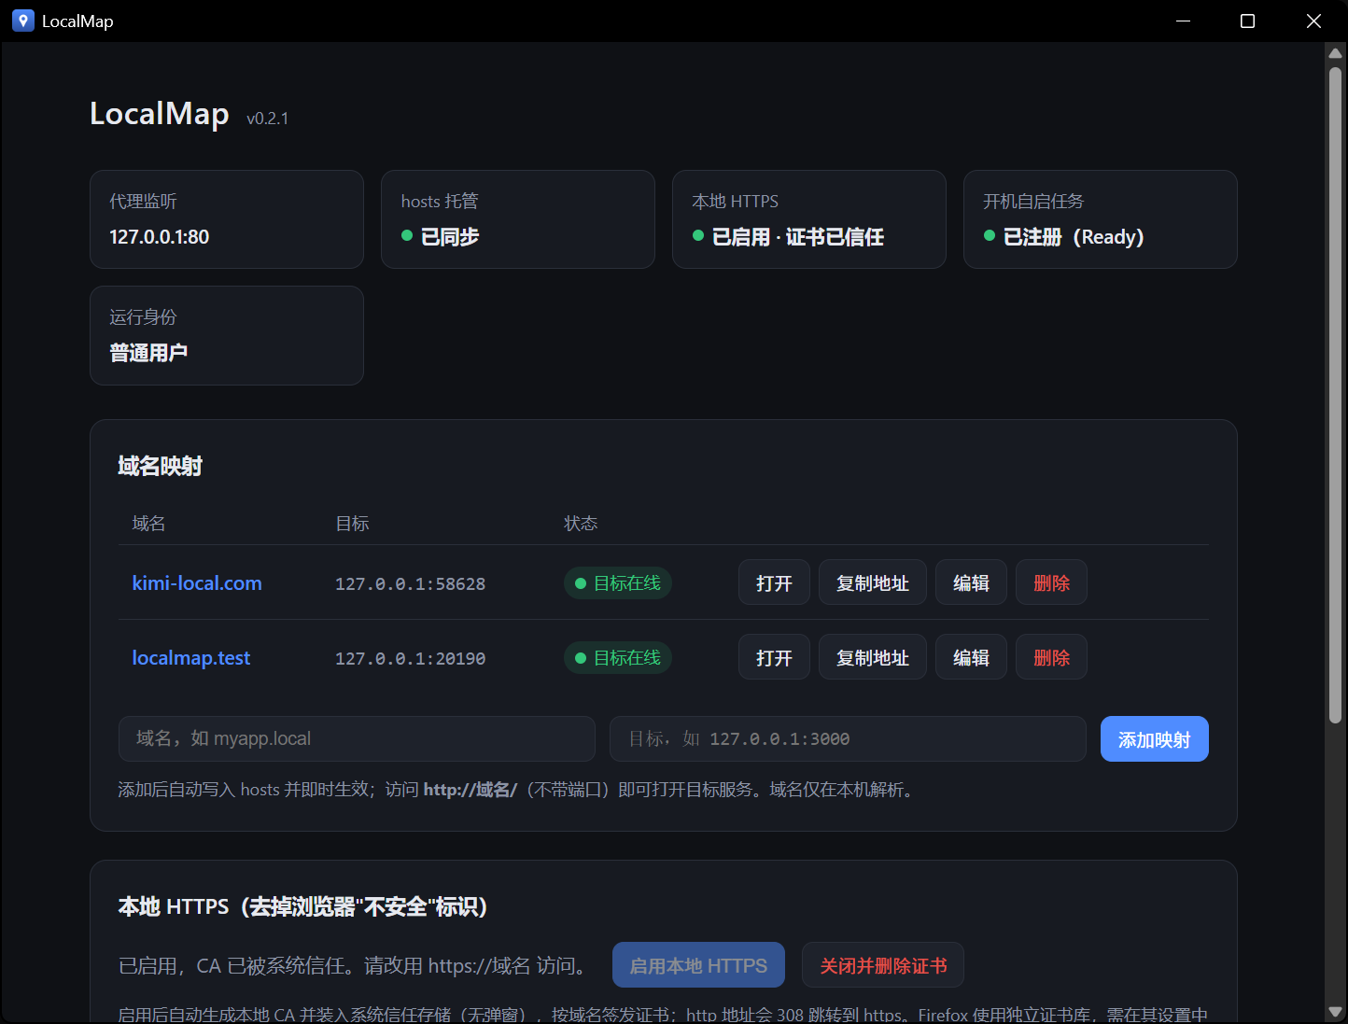Open the kimi-local.com domain link
Image resolution: width=1348 pixels, height=1024 pixels.
pyautogui.click(x=197, y=583)
